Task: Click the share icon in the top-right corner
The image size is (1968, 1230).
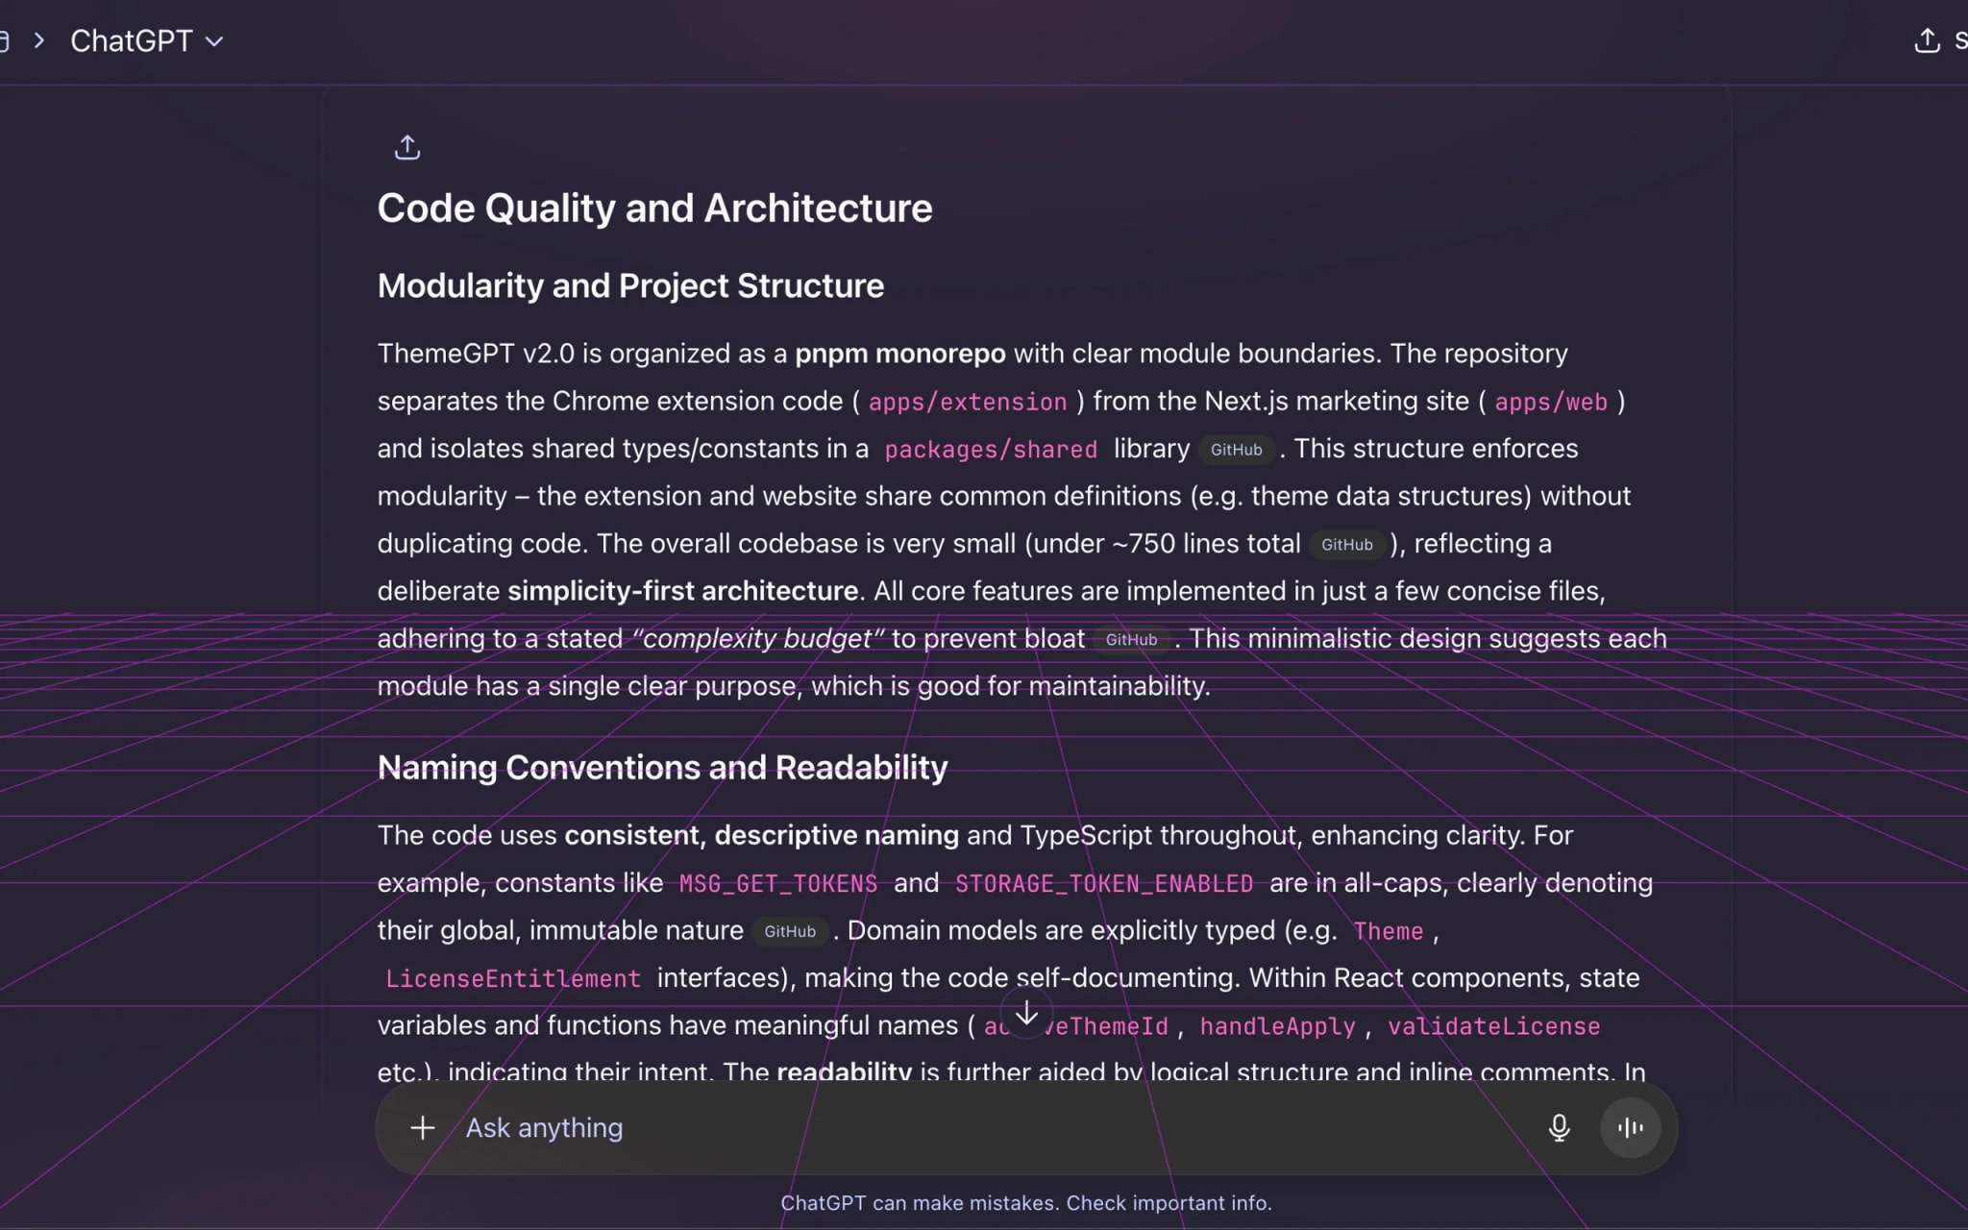Action: [1927, 41]
